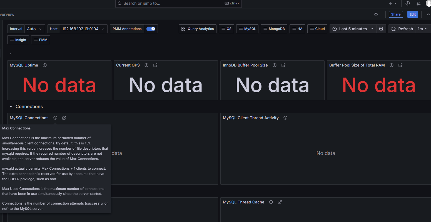
Task: Click info icon beside MySQL Client Thread Activity
Action: click(285, 118)
